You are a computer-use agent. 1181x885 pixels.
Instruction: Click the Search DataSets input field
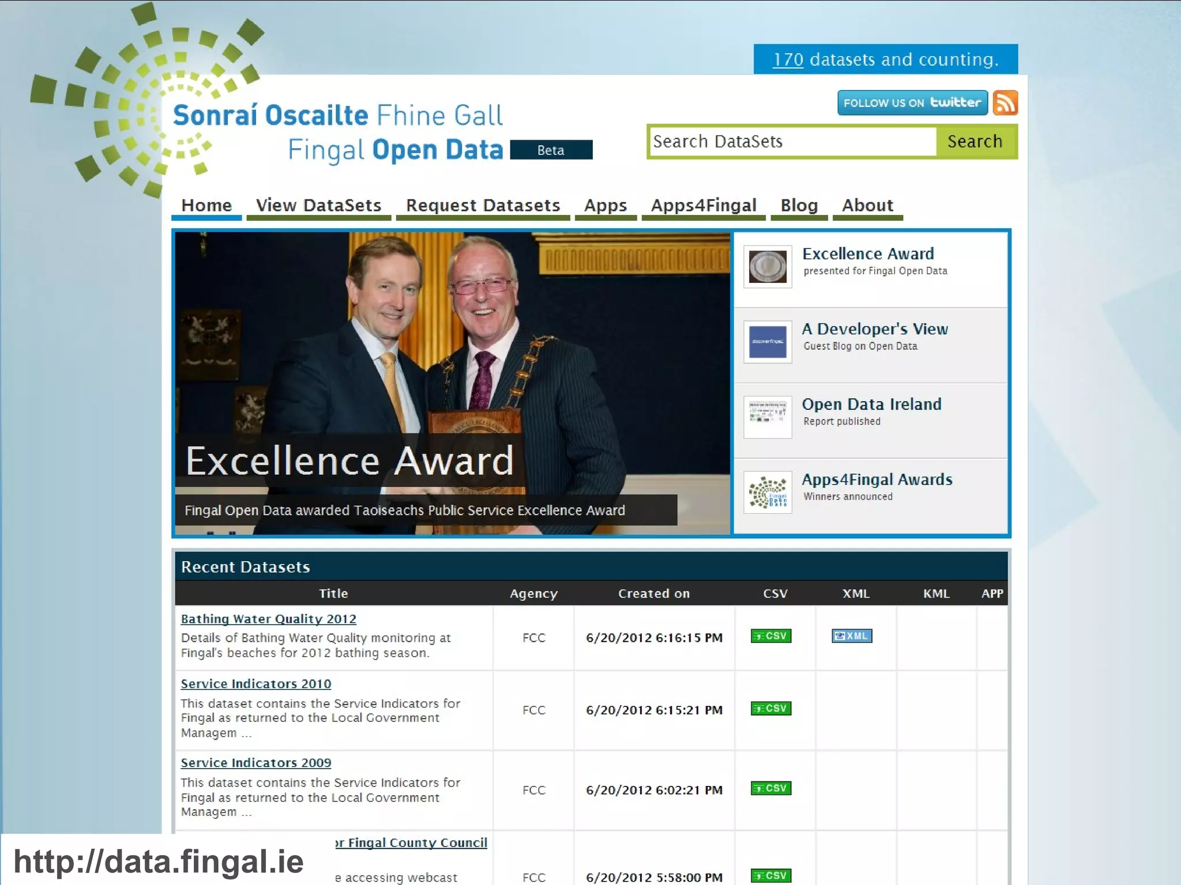point(793,142)
